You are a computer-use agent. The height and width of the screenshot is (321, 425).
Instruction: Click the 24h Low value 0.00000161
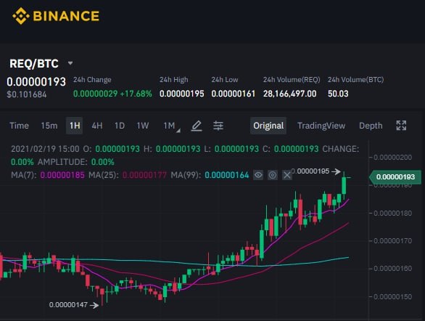(x=234, y=94)
